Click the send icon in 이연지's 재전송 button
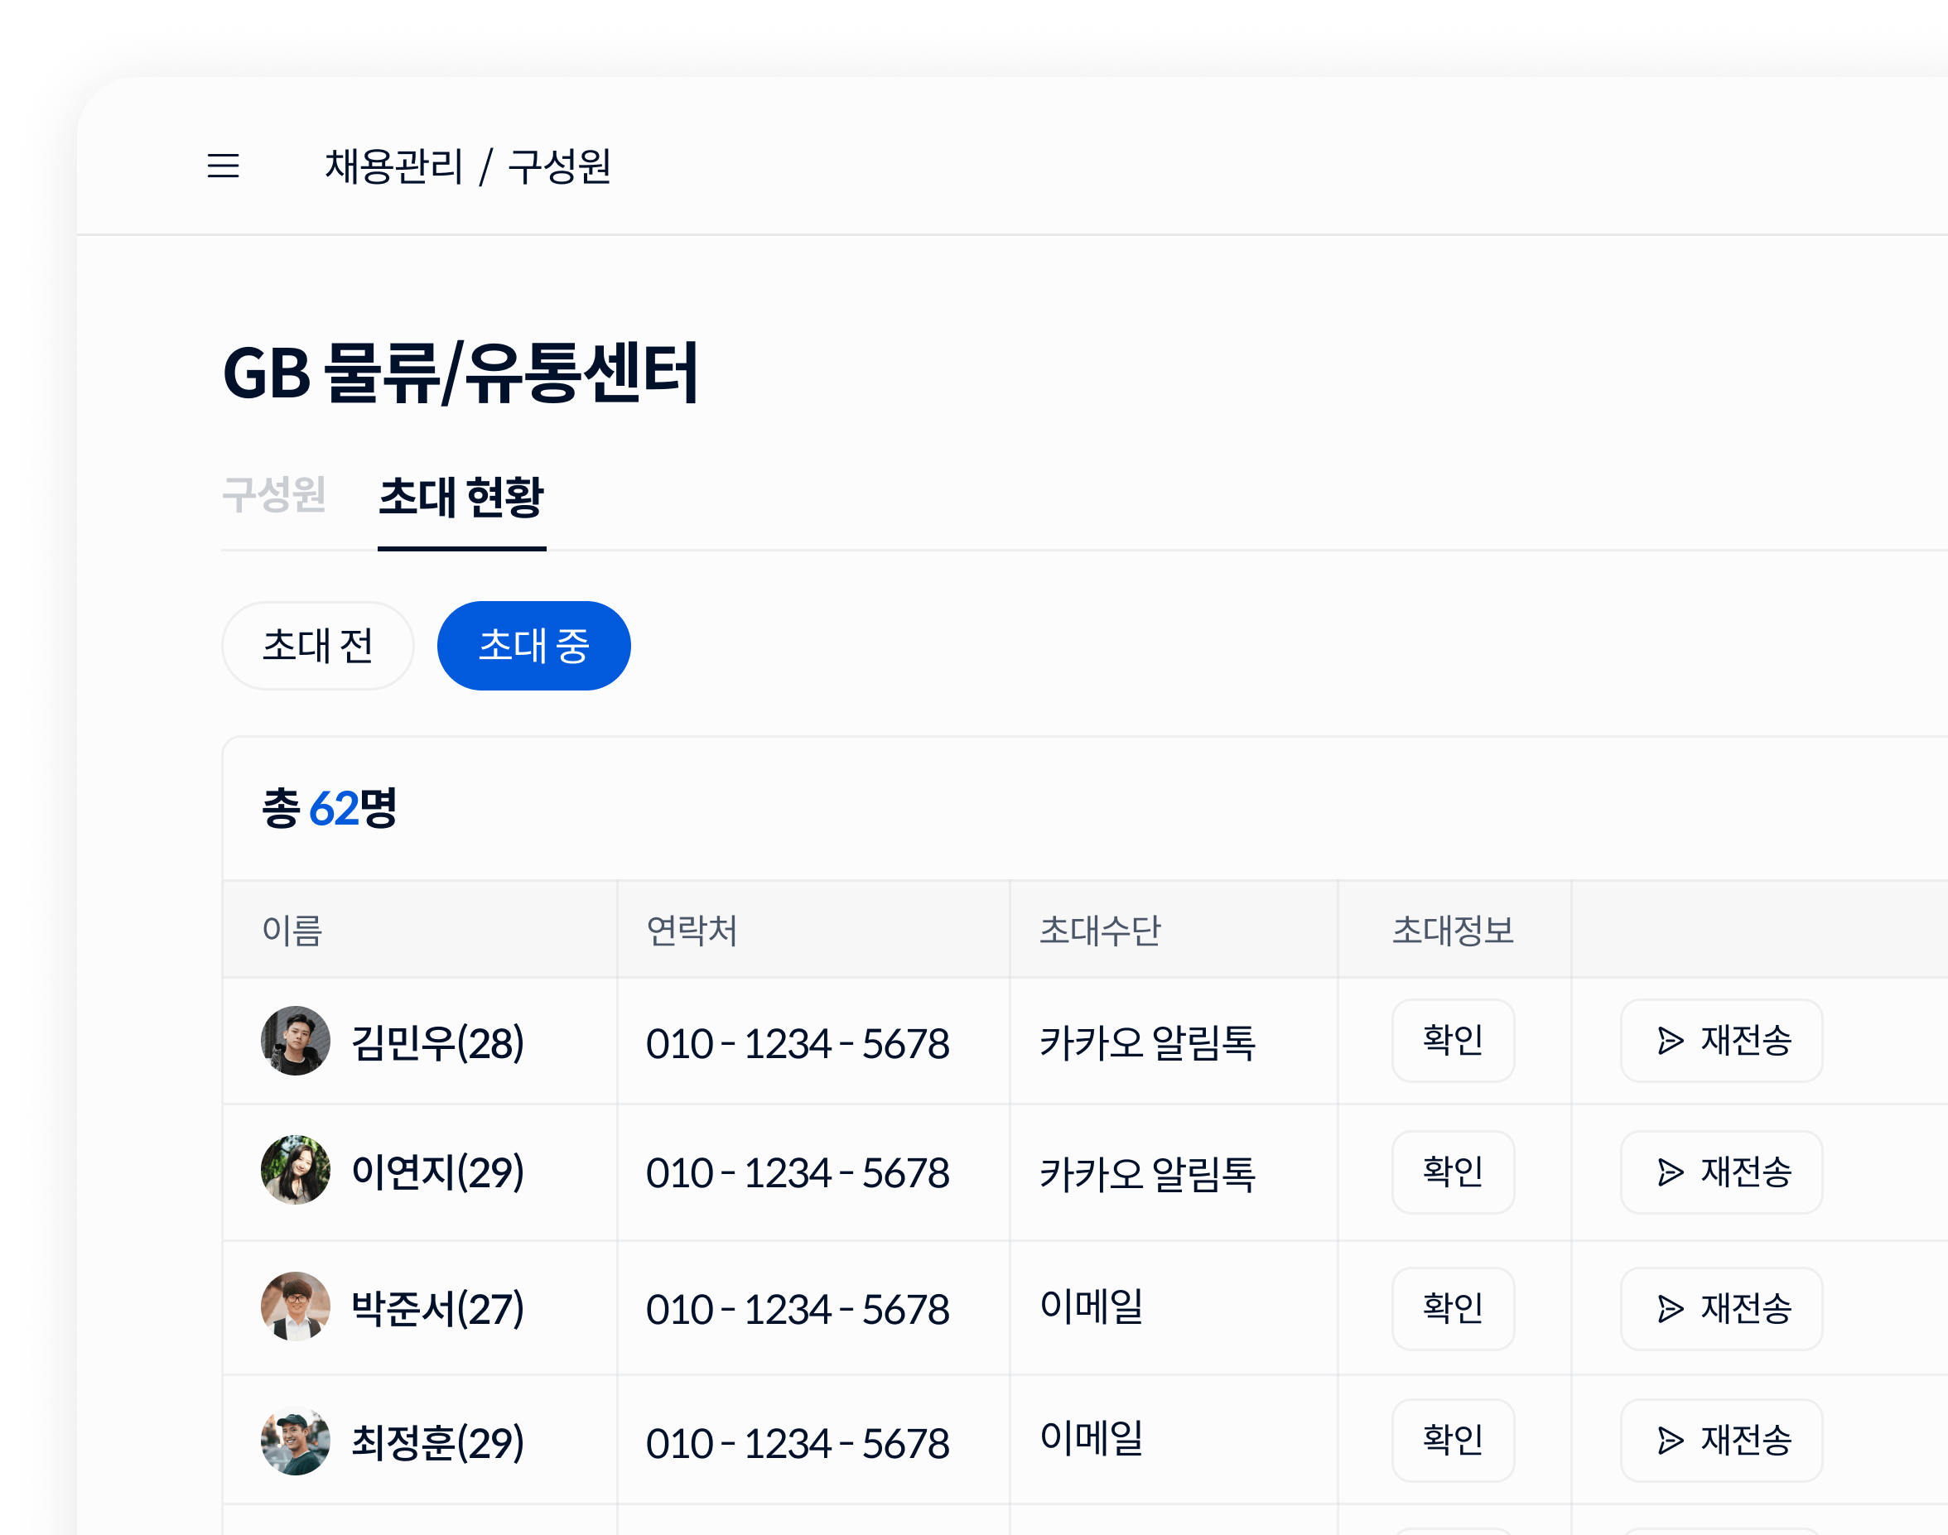The image size is (1948, 1535). coord(1671,1172)
